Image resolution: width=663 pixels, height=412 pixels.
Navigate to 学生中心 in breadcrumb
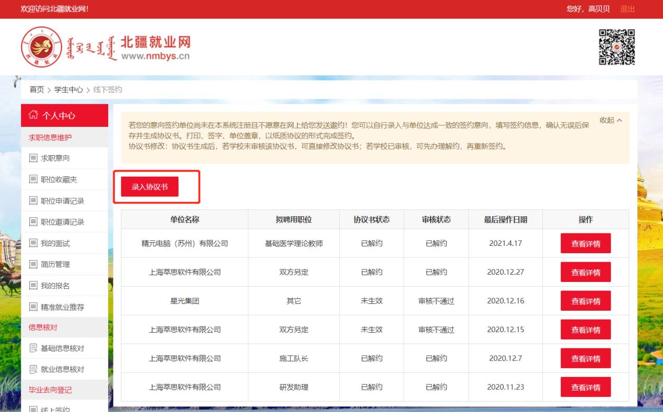pos(68,90)
